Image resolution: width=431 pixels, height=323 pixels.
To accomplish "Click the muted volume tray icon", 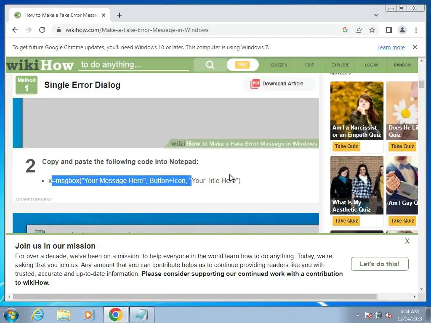I will (388, 315).
